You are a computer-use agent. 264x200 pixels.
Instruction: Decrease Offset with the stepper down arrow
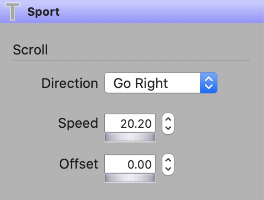coord(168,169)
